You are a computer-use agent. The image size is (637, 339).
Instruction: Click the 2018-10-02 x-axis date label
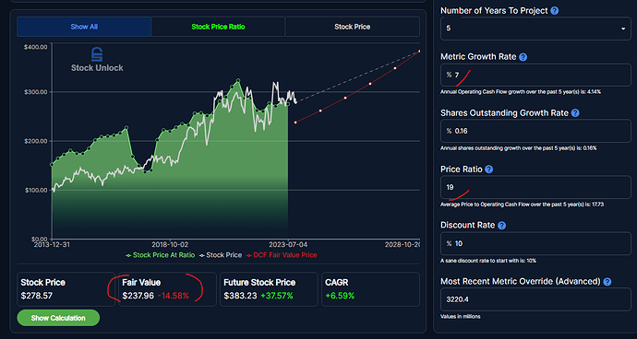[x=170, y=244]
